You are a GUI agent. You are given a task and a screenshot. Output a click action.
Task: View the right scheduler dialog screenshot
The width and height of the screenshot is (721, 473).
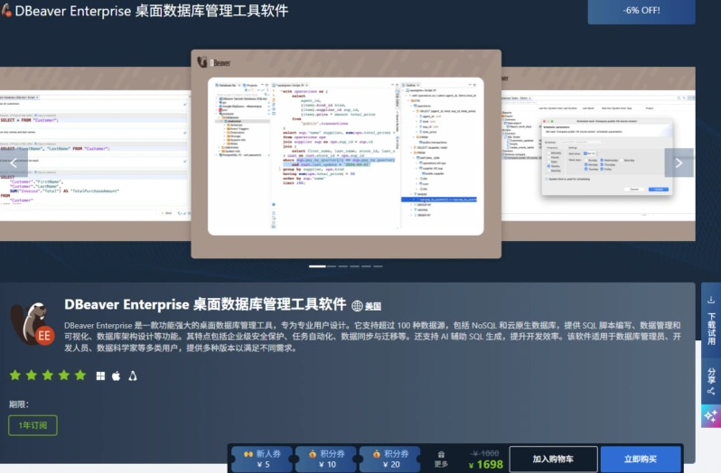tap(598, 153)
